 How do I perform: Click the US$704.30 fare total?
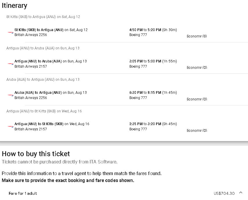(224, 193)
